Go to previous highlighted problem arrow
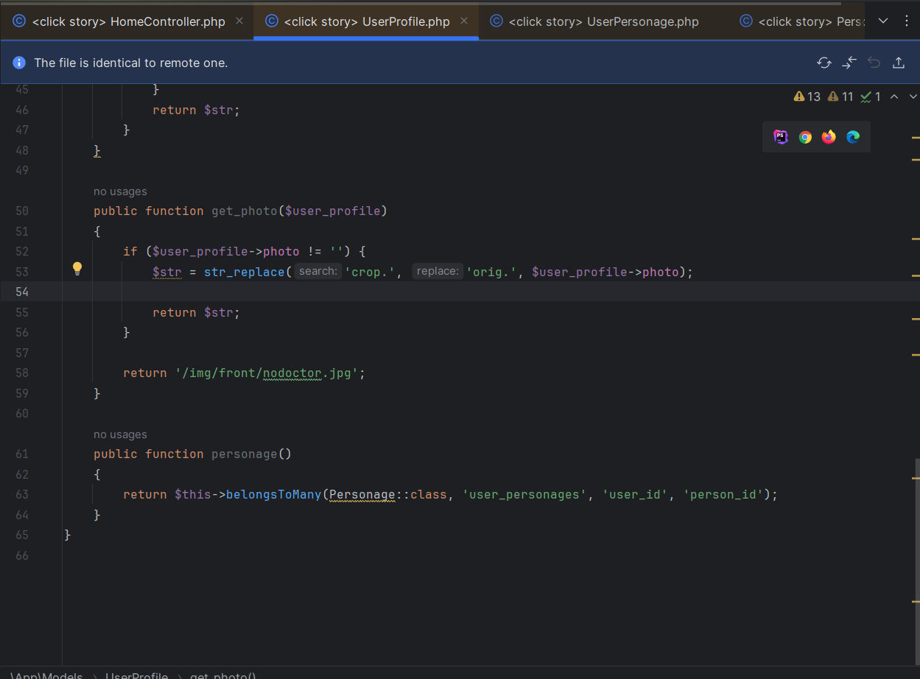The image size is (920, 679). point(894,96)
